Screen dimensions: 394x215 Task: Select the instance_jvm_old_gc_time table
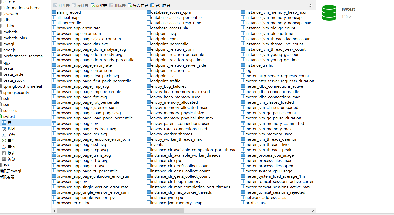(269, 33)
